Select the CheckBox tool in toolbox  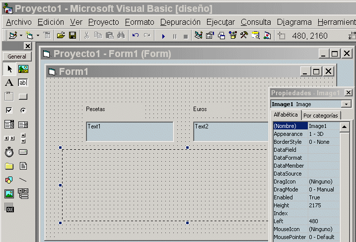(9, 111)
